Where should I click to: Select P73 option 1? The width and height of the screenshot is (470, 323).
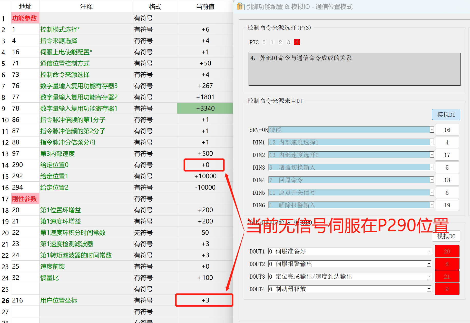[272, 42]
